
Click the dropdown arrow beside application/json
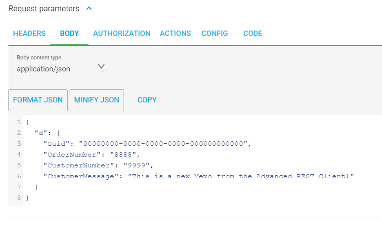pos(101,66)
